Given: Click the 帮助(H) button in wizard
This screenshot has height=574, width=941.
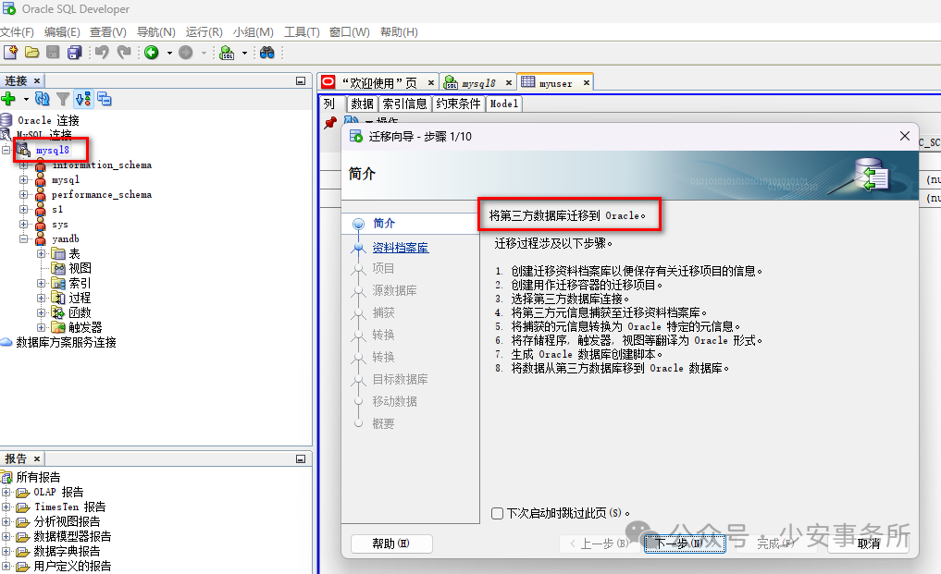Looking at the screenshot, I should pos(390,543).
